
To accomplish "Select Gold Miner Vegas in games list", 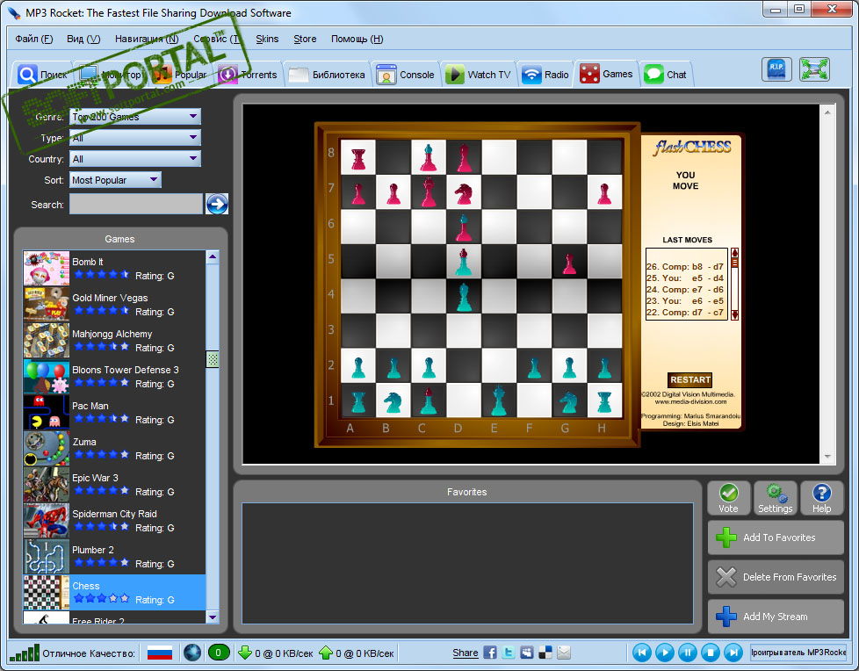I will (x=114, y=305).
